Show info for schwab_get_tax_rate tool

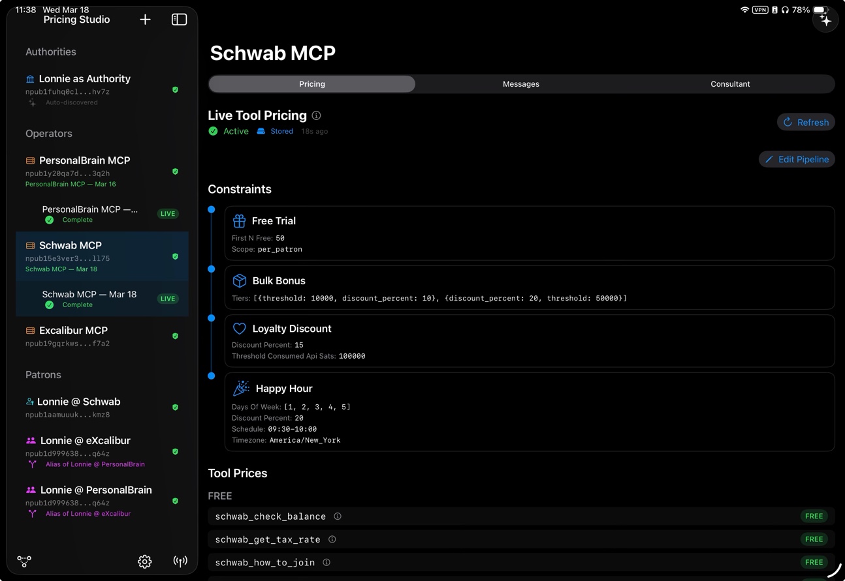point(332,539)
